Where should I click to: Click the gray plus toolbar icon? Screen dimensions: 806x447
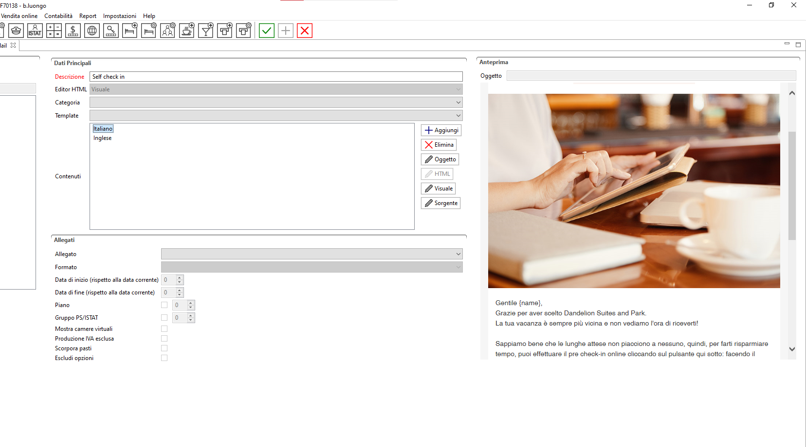286,31
